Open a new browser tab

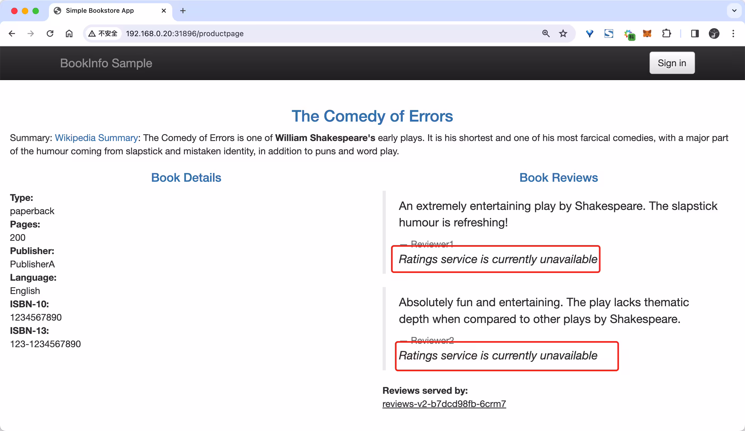click(183, 11)
